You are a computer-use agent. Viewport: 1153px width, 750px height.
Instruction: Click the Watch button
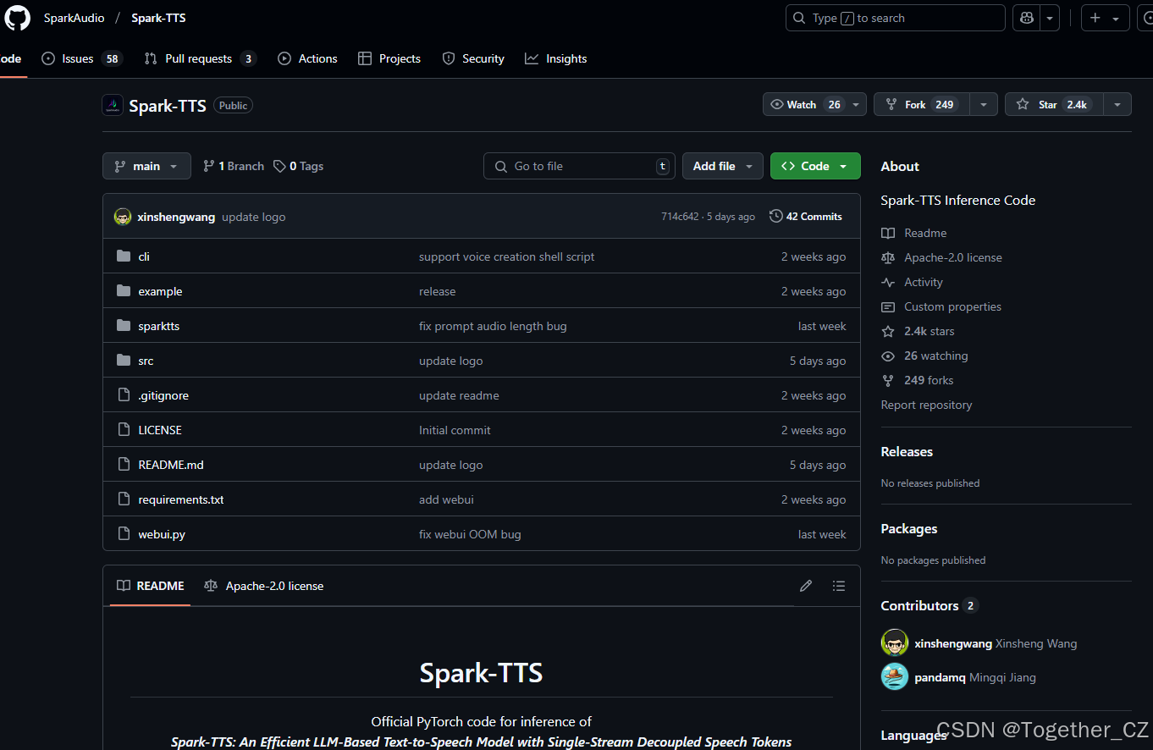pyautogui.click(x=805, y=105)
